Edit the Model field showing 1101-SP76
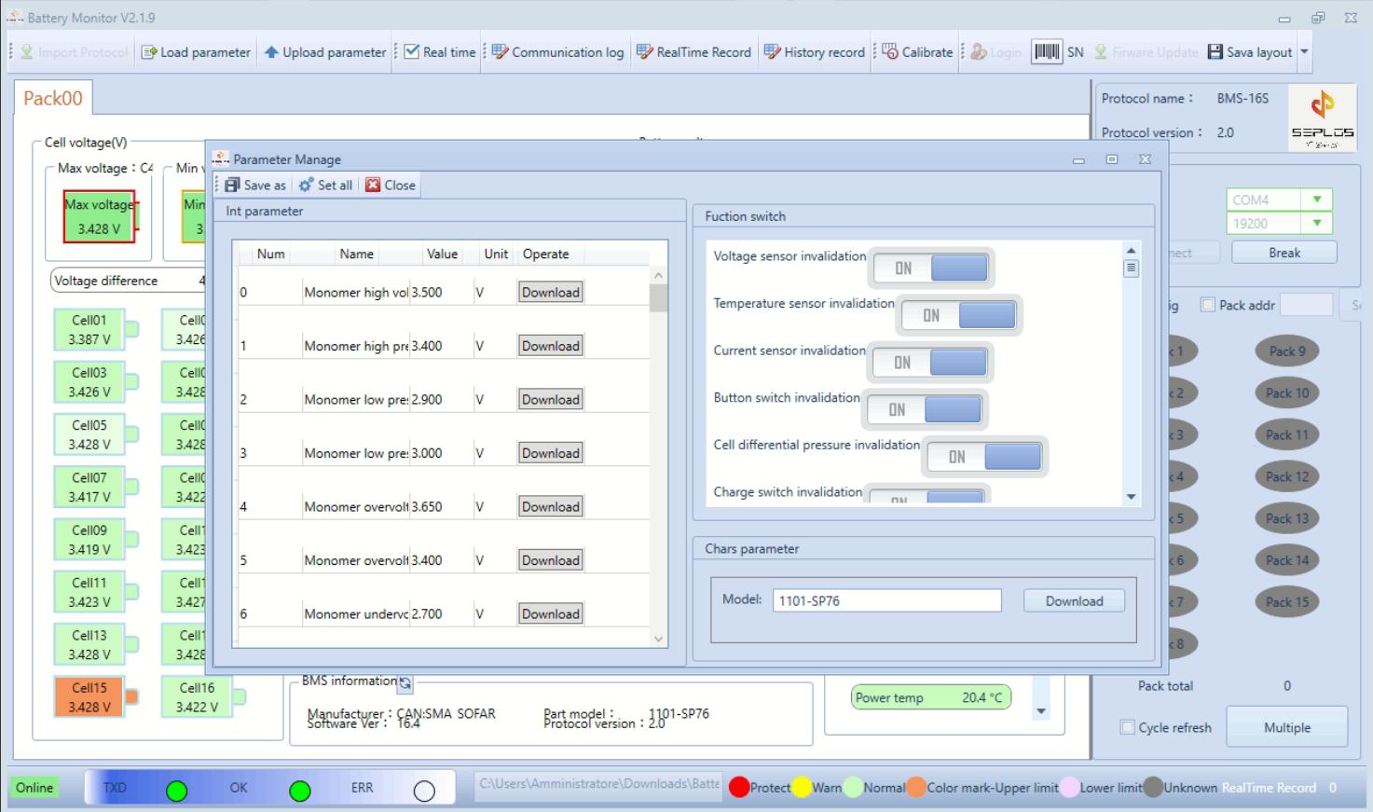 (x=886, y=599)
